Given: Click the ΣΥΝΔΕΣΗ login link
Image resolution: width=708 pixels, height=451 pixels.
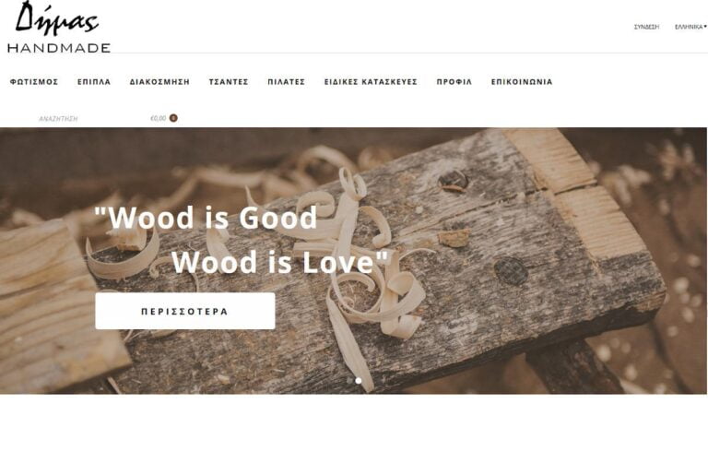Looking at the screenshot, I should coord(646,27).
